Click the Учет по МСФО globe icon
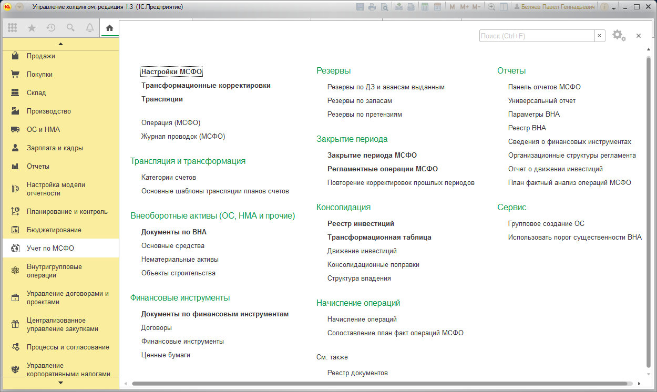 point(15,249)
